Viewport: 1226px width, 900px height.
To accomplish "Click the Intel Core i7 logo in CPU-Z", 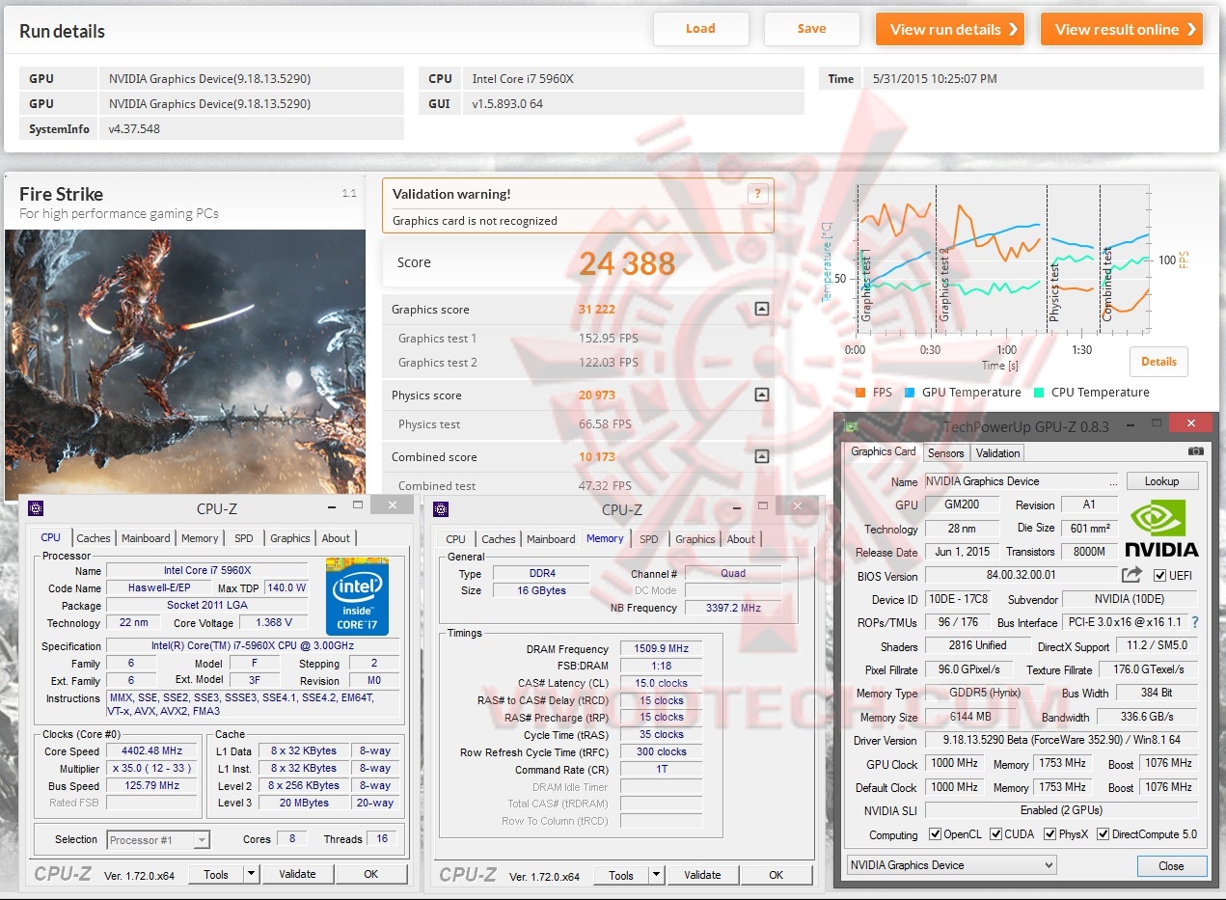I will pyautogui.click(x=357, y=596).
